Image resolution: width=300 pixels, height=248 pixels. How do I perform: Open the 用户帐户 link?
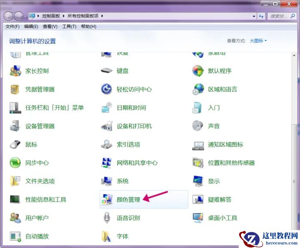click(37, 218)
